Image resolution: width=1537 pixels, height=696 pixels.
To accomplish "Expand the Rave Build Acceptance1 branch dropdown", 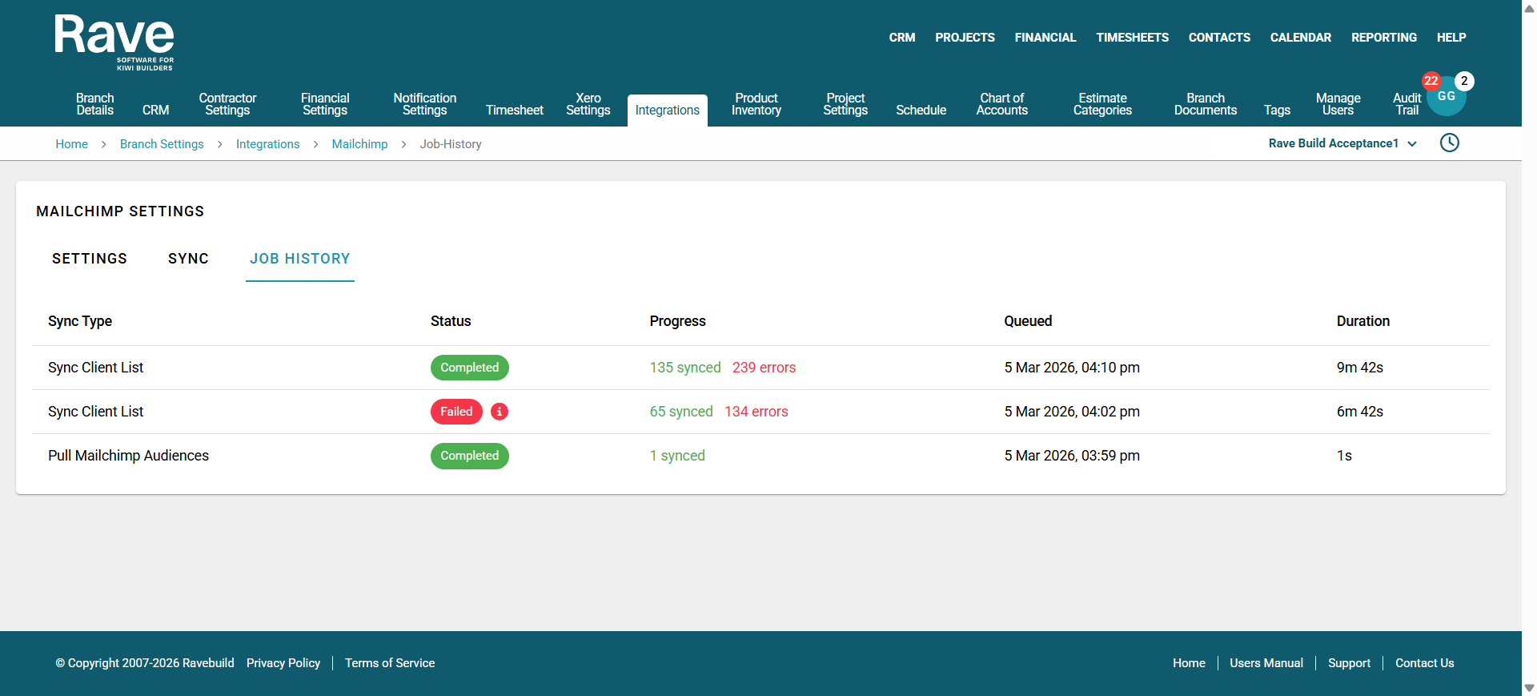I will tap(1342, 143).
